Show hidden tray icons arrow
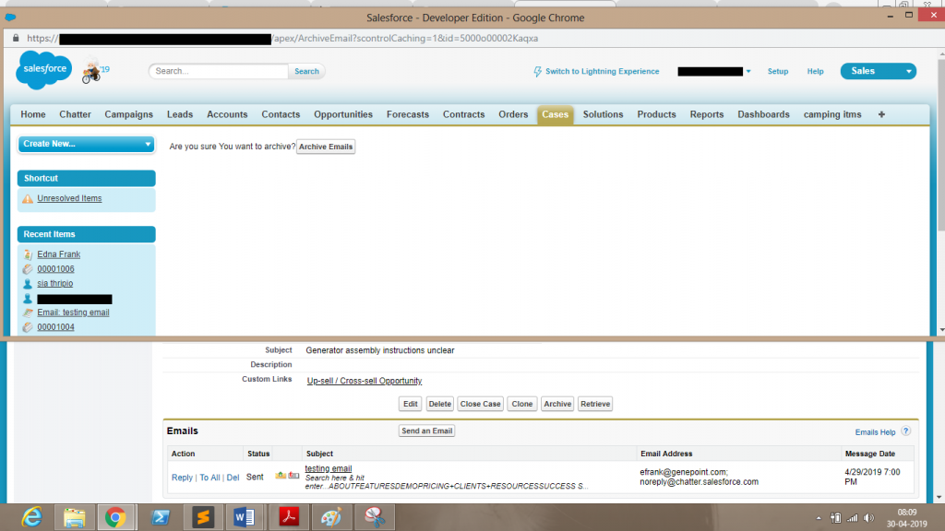The height and width of the screenshot is (531, 945). tap(819, 518)
